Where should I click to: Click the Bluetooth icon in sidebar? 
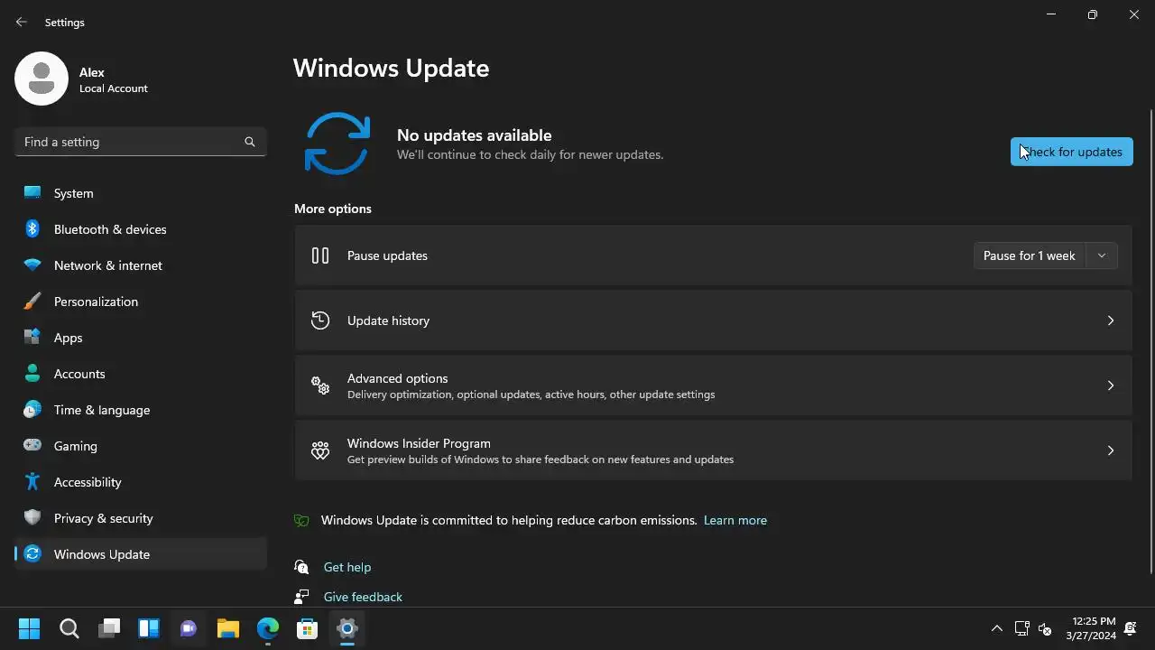(x=32, y=229)
